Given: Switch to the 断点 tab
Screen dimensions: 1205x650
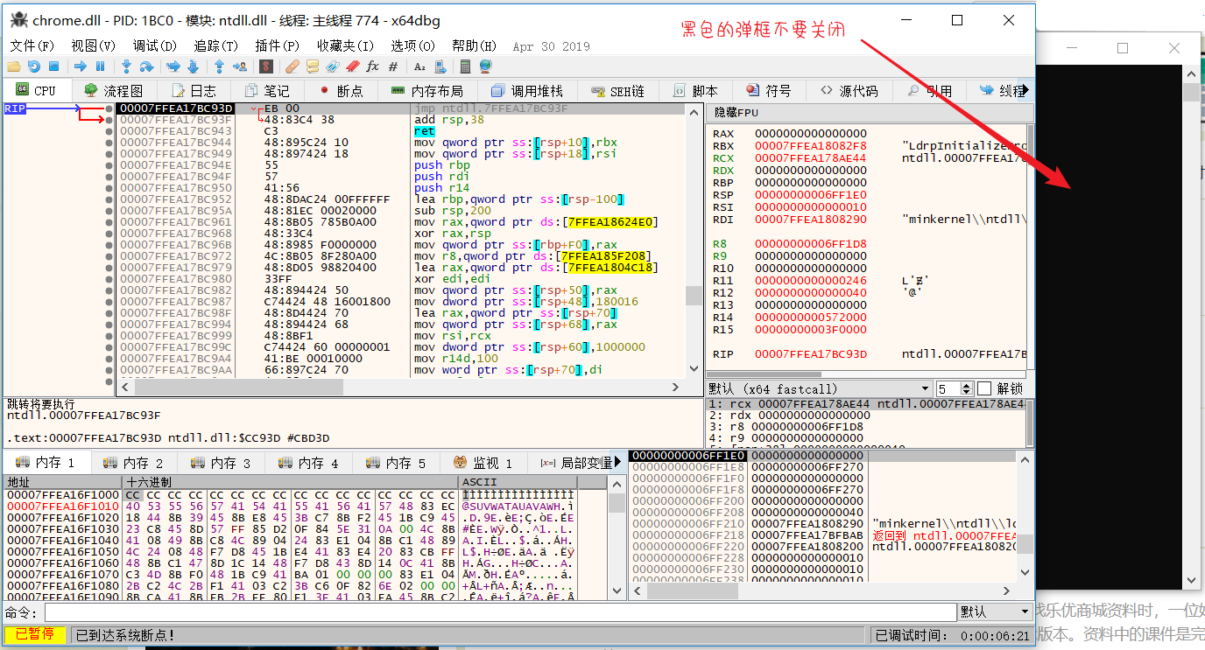Looking at the screenshot, I should pos(341,90).
